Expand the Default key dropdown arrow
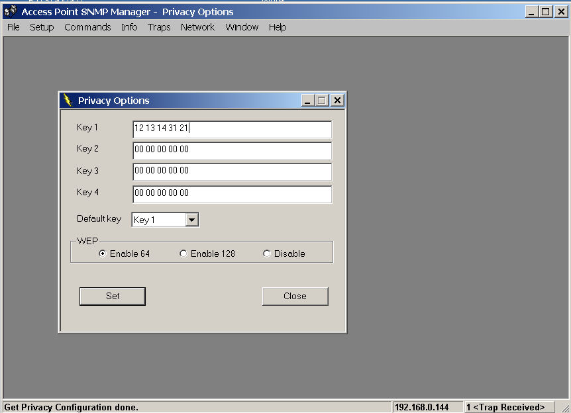 pyautogui.click(x=191, y=220)
